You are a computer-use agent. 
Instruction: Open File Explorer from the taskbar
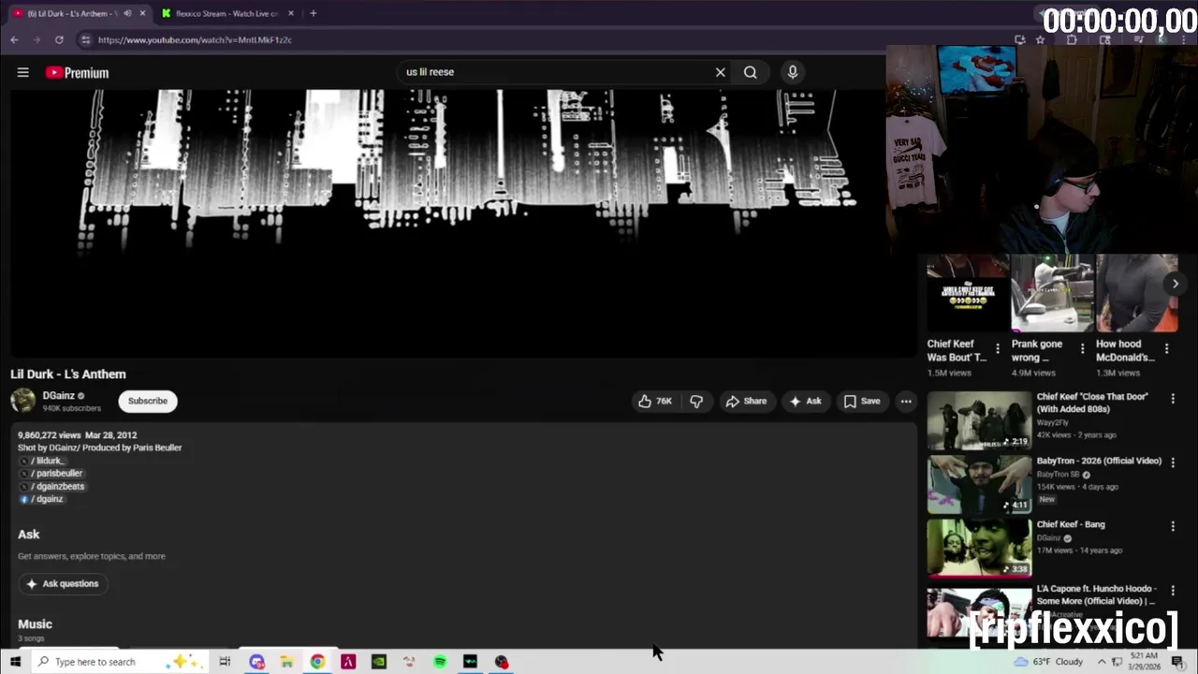pyautogui.click(x=287, y=662)
